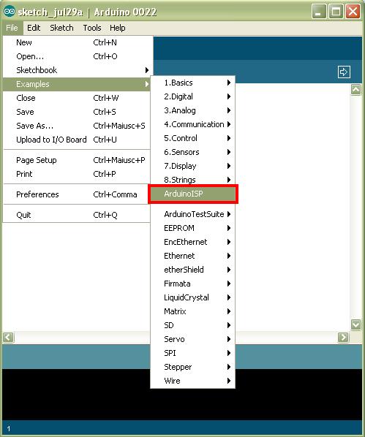Select Quit in the File menu

77,215
